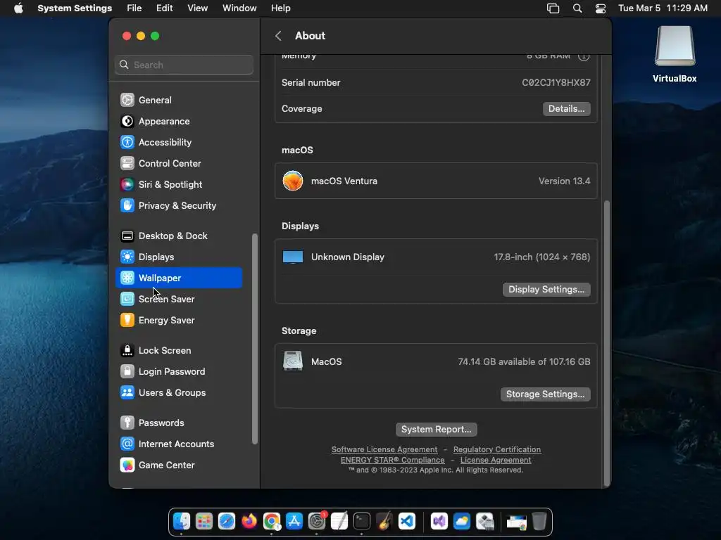Image resolution: width=721 pixels, height=540 pixels.
Task: Open the Software License Agreement link
Action: point(384,449)
